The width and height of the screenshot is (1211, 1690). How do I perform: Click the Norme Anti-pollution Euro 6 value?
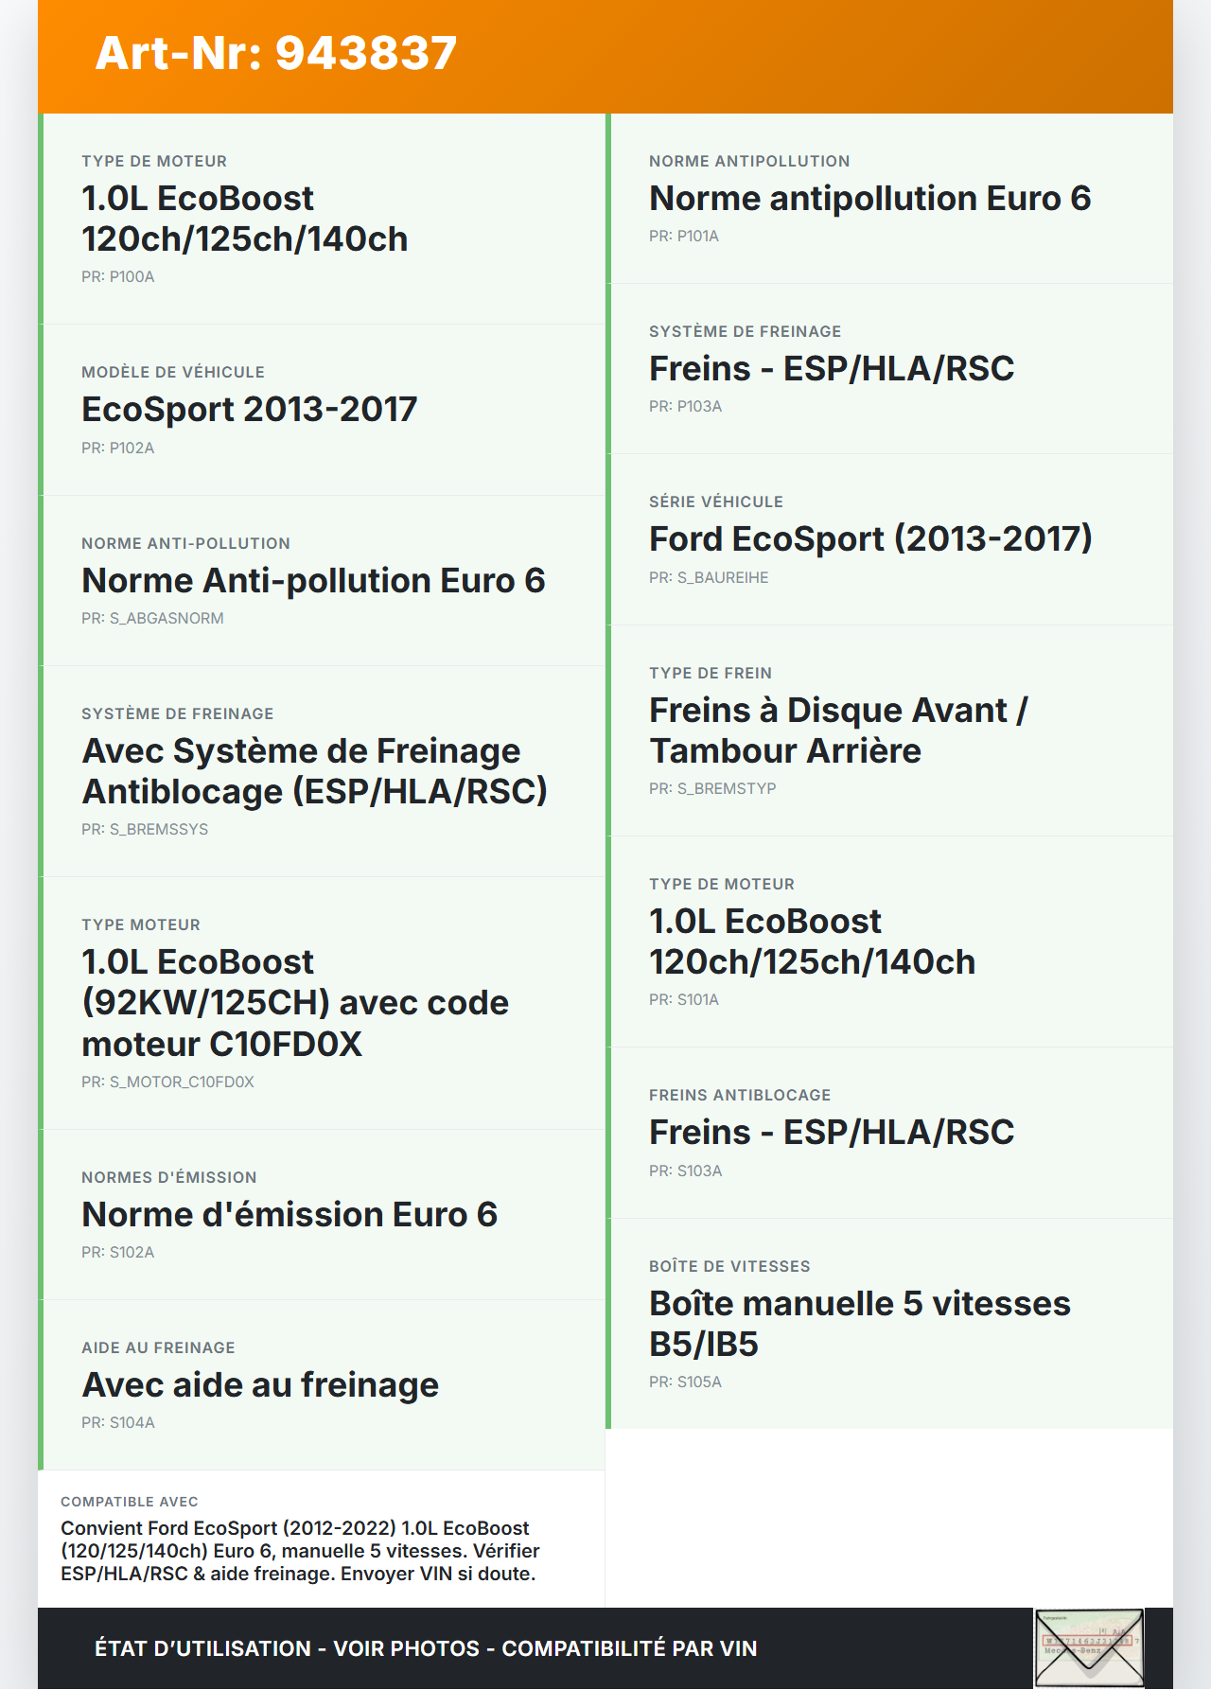[313, 580]
